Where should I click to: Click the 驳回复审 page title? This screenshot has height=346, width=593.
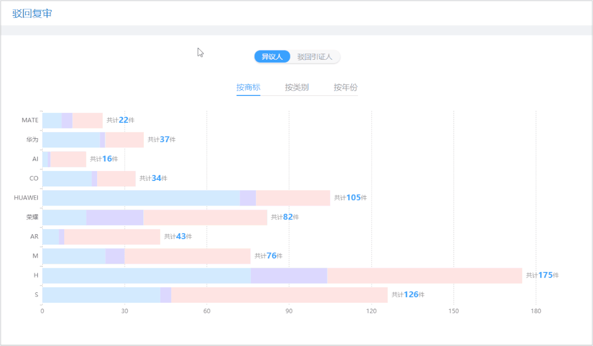coord(32,14)
